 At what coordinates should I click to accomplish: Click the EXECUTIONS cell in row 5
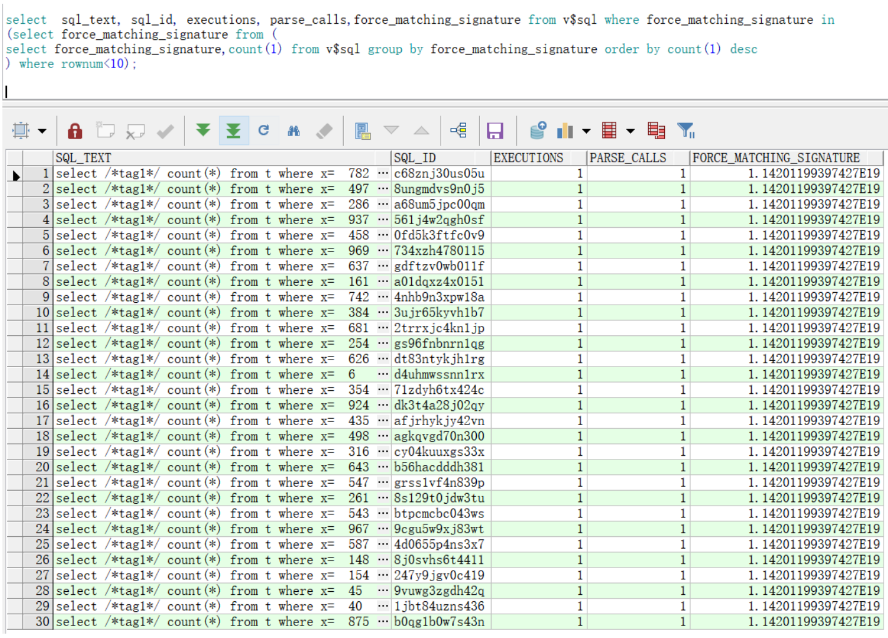(x=539, y=235)
